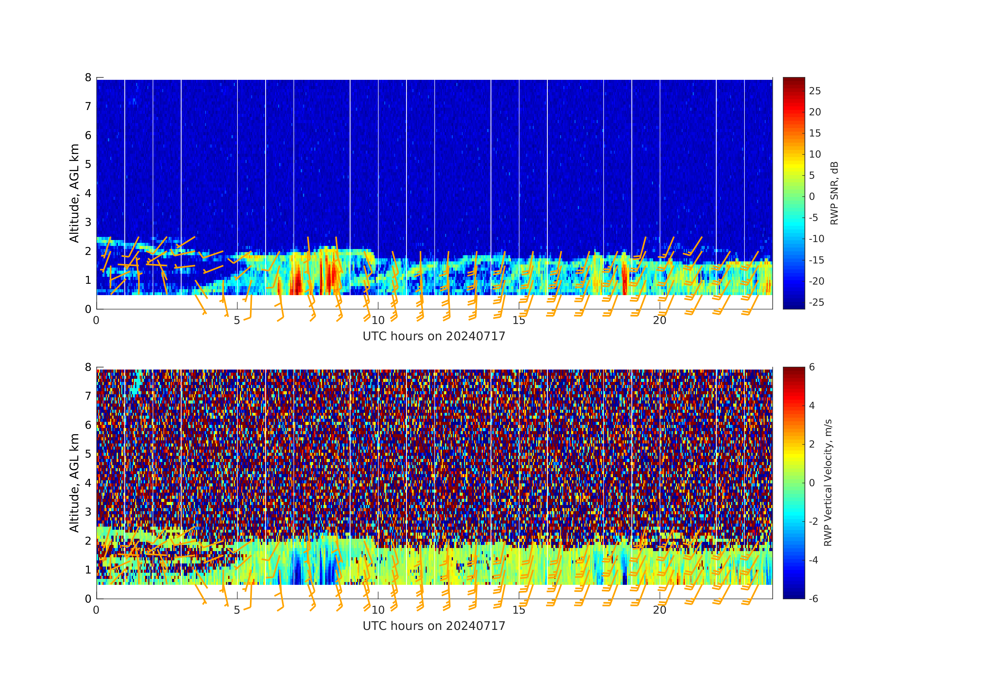
Task: Click the -25 tick on the SNR colorbar
Action: pyautogui.click(x=816, y=302)
